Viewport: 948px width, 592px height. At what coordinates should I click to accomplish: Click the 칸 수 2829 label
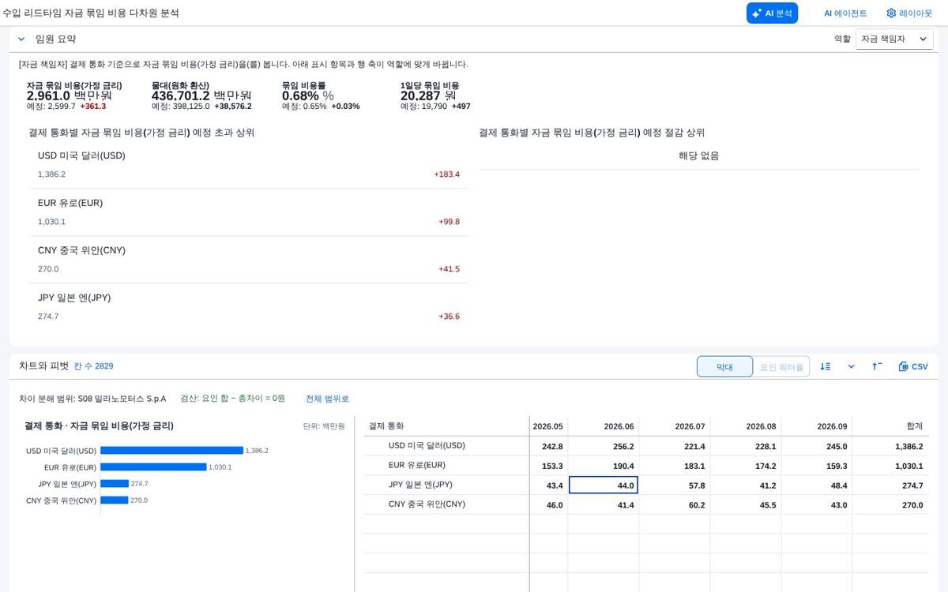click(93, 366)
